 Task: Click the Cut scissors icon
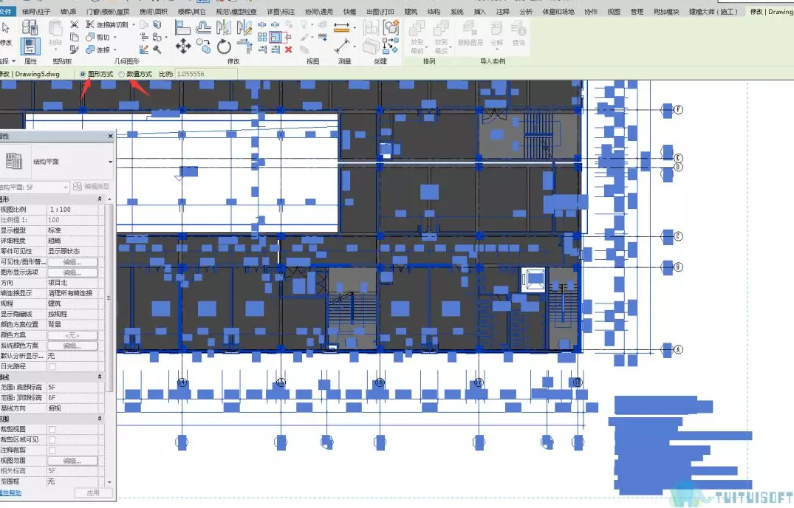coord(75,24)
